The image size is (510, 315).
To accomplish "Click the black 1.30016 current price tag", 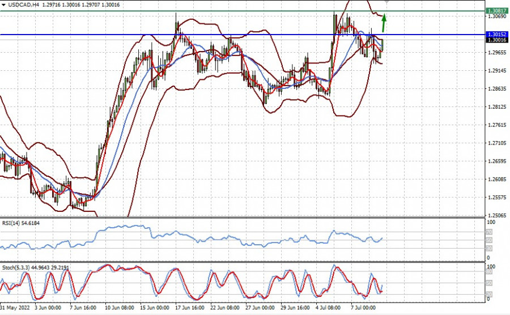I will pos(497,40).
